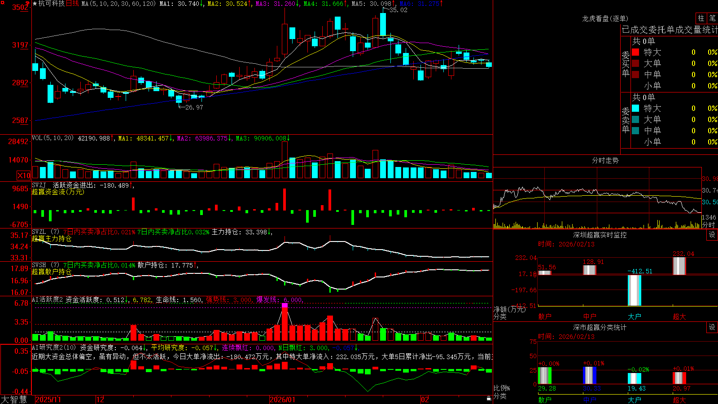Open 设 settings for 深圳超赢实时监控

click(x=712, y=235)
